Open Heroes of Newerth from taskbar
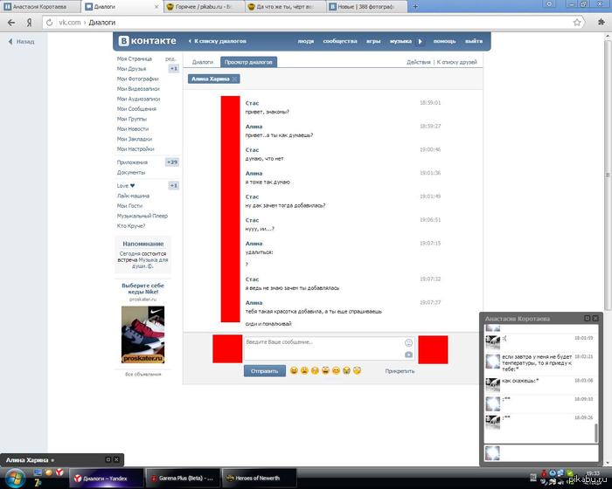The height and width of the screenshot is (489, 612). 253,479
